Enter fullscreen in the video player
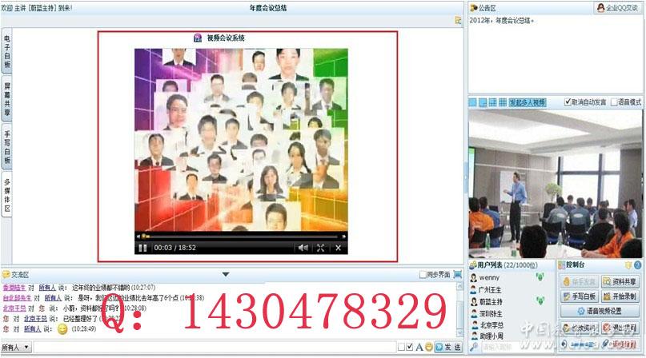This screenshot has width=646, height=358. point(321,248)
